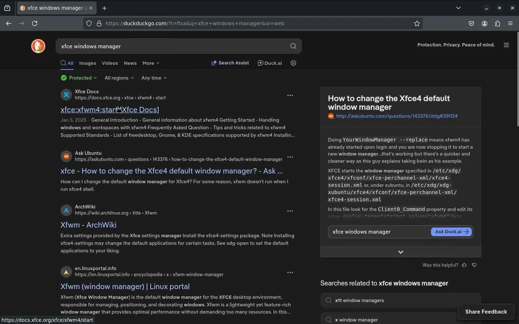Image resolution: width=519 pixels, height=324 pixels.
Task: Toggle the Protected safe search dropdown
Action: coord(79,78)
